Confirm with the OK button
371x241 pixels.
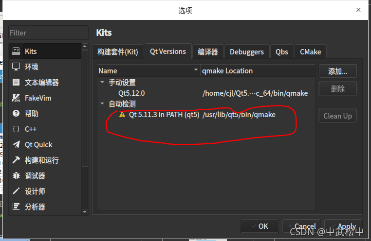(x=260, y=226)
